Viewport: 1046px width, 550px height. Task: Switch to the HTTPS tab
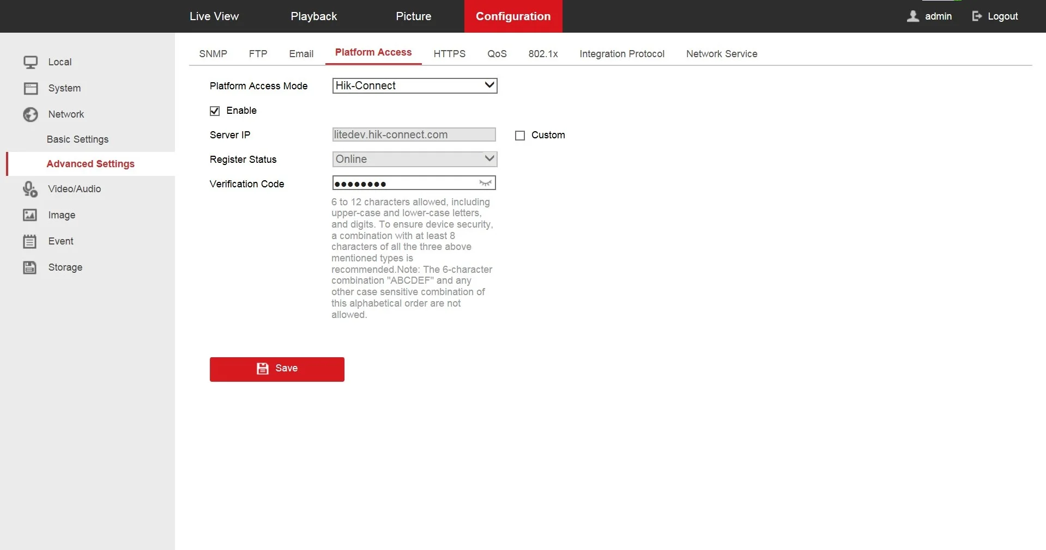coord(450,54)
